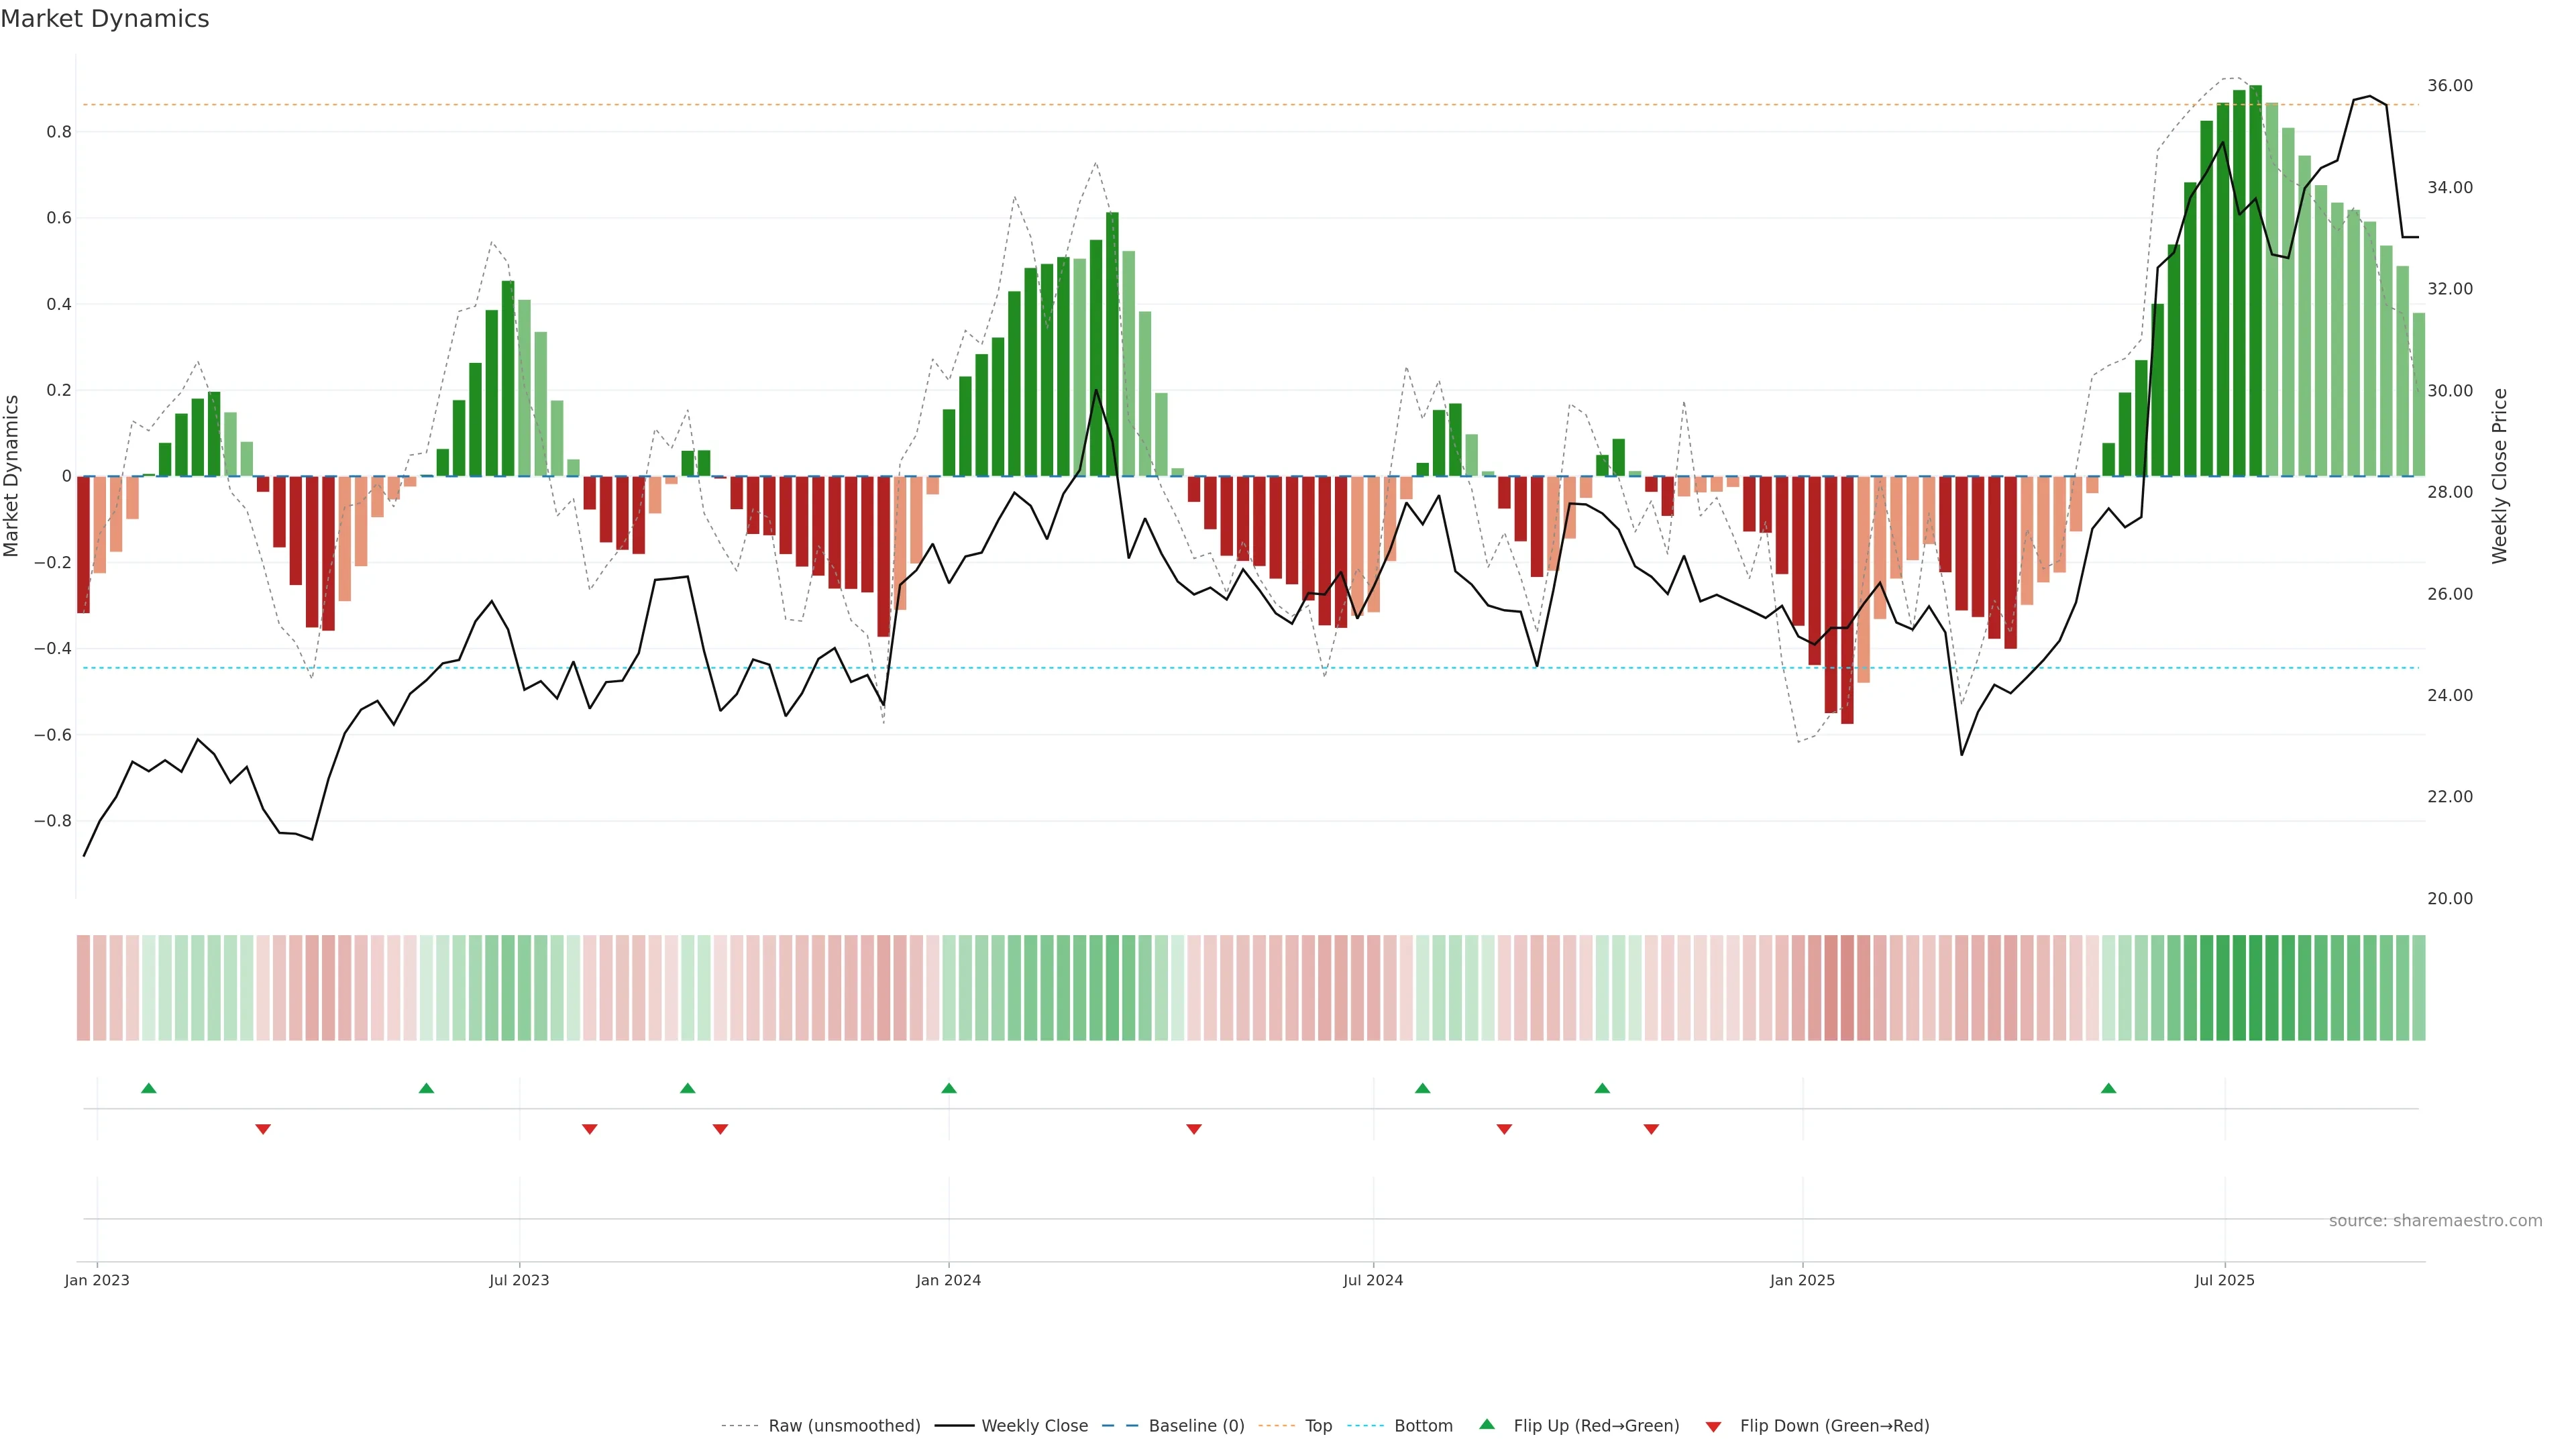Click the Flip Down legend triangle icon
Screen dimensions: 2576x1449
tap(1713, 1427)
